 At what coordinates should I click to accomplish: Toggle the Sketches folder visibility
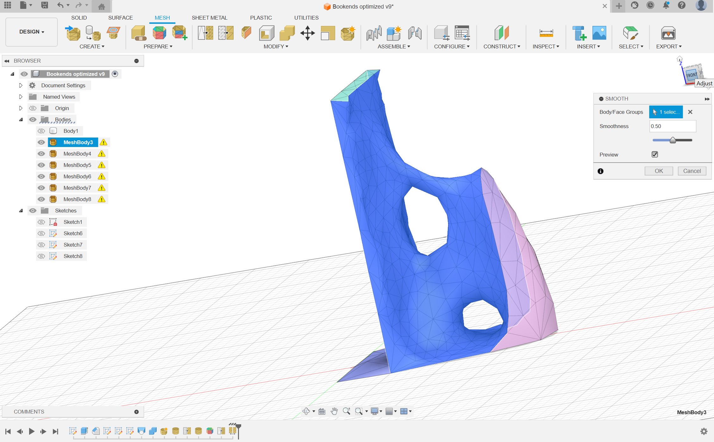point(33,211)
